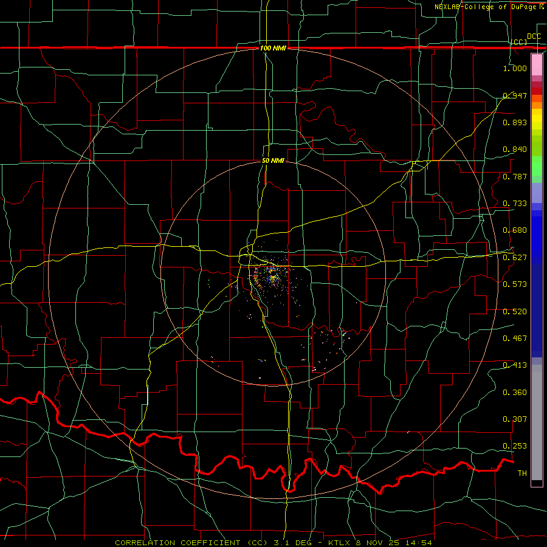This screenshot has height=547, width=547.
Task: Click the 0.307 legend value
Action: click(515, 419)
